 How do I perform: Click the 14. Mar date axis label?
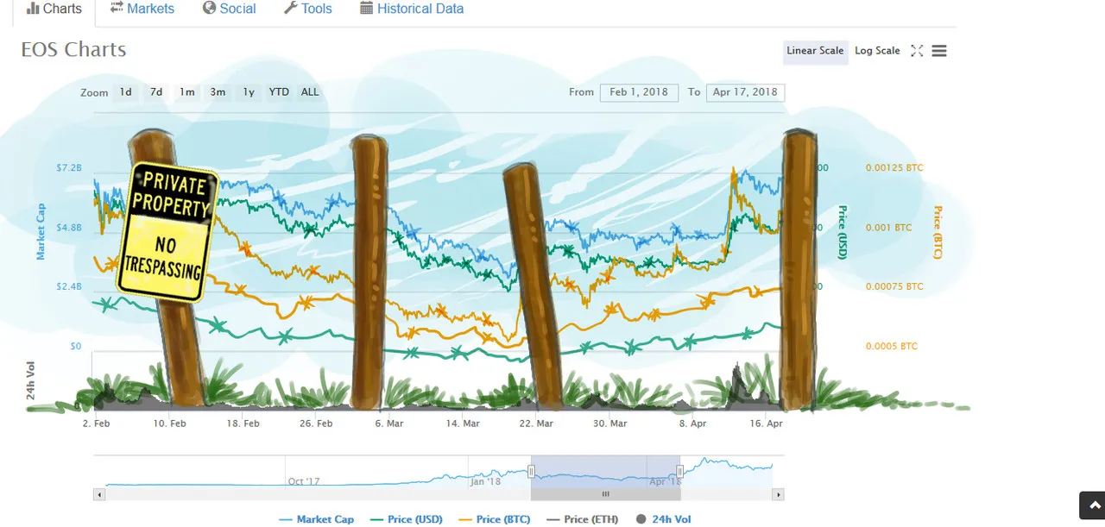[462, 423]
